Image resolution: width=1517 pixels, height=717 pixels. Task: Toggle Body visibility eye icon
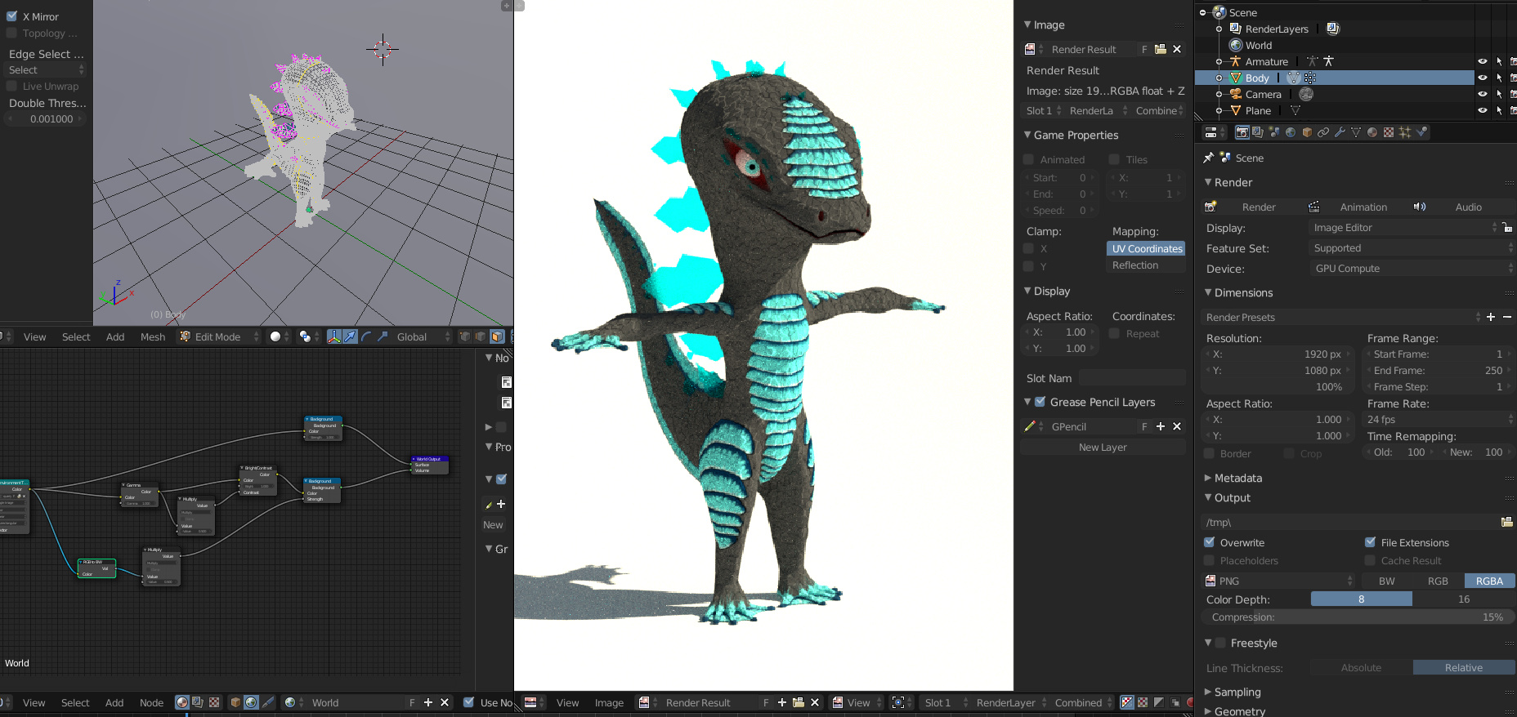[1482, 78]
